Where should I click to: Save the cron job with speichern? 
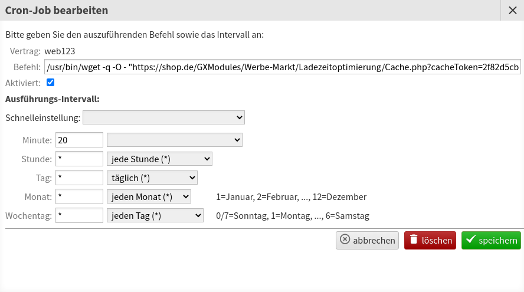[x=491, y=240]
